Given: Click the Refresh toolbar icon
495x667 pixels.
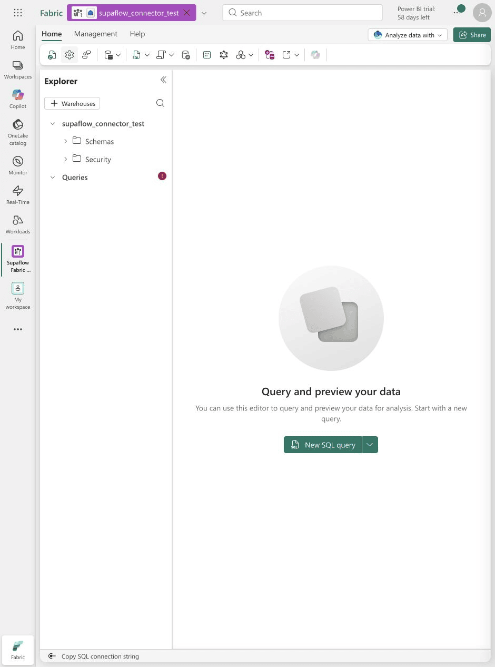Looking at the screenshot, I should pyautogui.click(x=52, y=55).
